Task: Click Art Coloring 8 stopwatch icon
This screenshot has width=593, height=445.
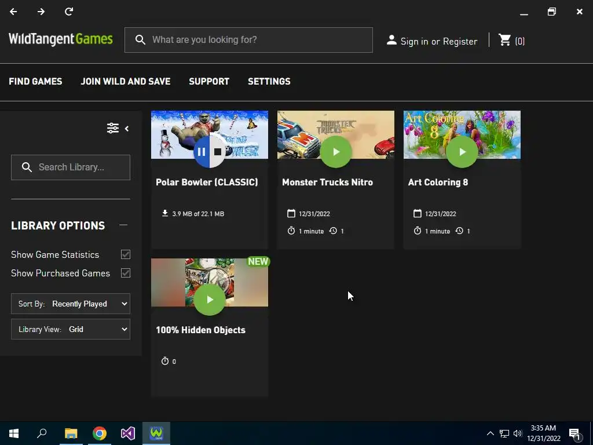Action: click(417, 231)
